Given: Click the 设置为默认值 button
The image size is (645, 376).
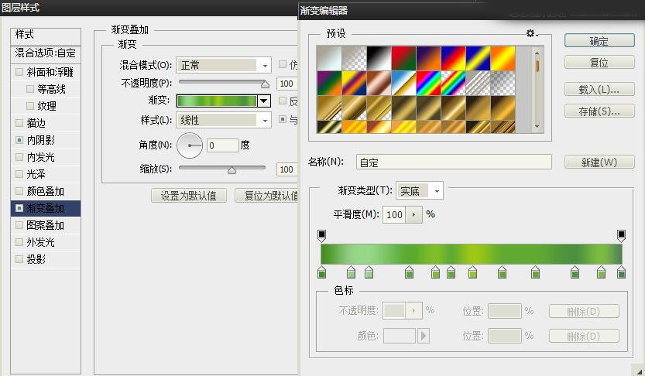Looking at the screenshot, I should tap(189, 196).
